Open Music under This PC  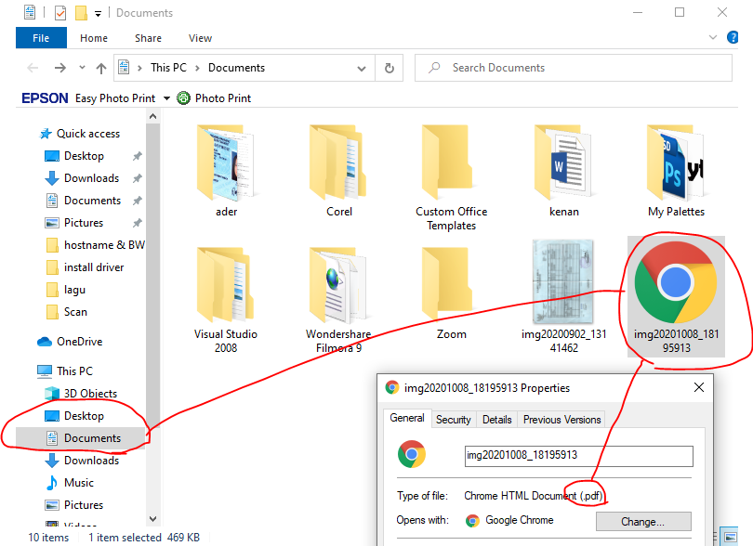(x=79, y=483)
